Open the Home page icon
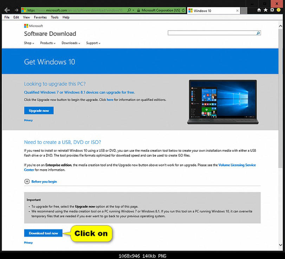This screenshot has height=259, width=285. click(x=259, y=10)
